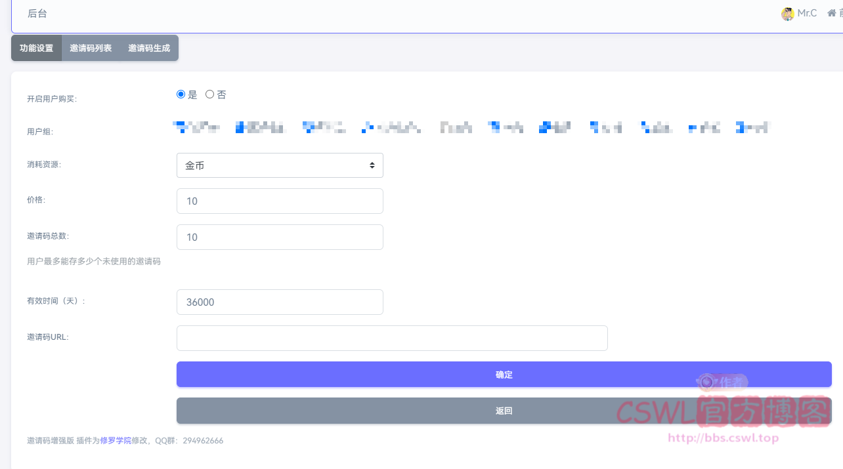Click the 开启用户购买 label
This screenshot has height=469, width=843.
coord(52,99)
